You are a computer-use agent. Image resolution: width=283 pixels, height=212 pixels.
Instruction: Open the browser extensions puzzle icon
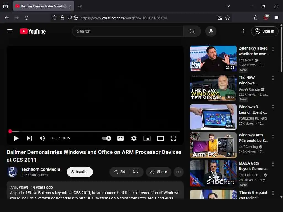click(255, 18)
